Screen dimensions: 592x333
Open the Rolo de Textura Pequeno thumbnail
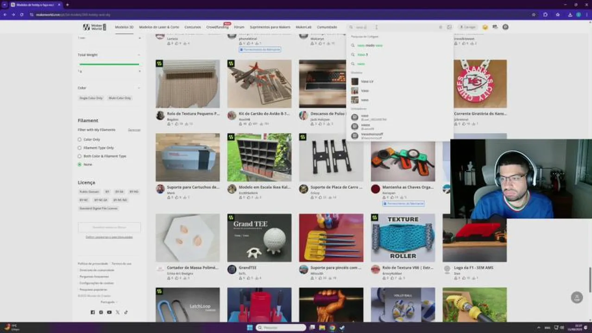click(x=188, y=84)
